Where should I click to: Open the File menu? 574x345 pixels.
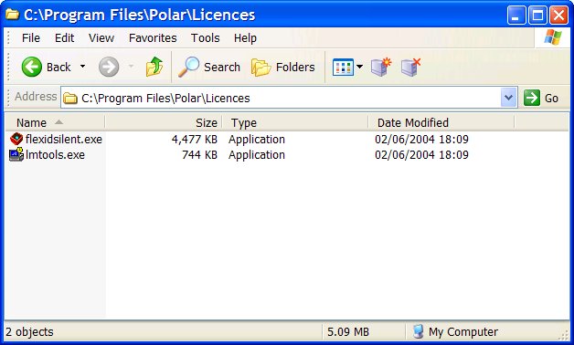point(31,38)
